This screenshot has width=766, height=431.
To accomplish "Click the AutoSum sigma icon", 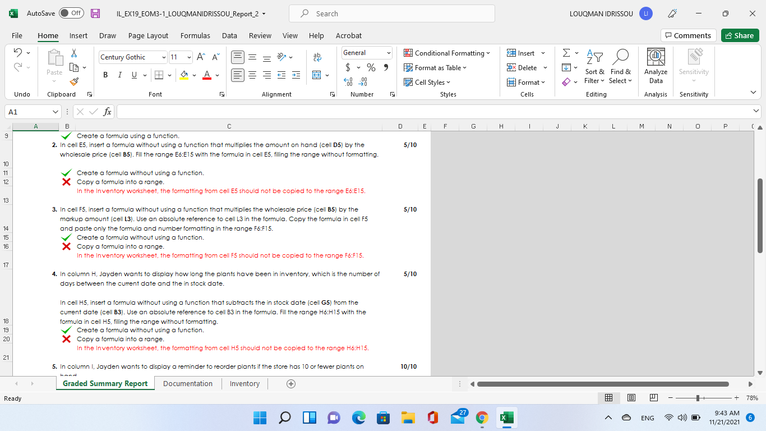I will (566, 53).
